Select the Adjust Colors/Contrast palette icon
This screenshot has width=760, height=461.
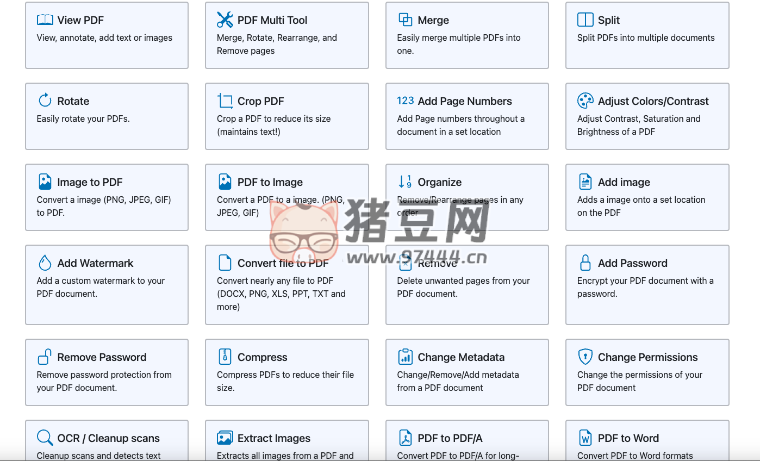[584, 101]
